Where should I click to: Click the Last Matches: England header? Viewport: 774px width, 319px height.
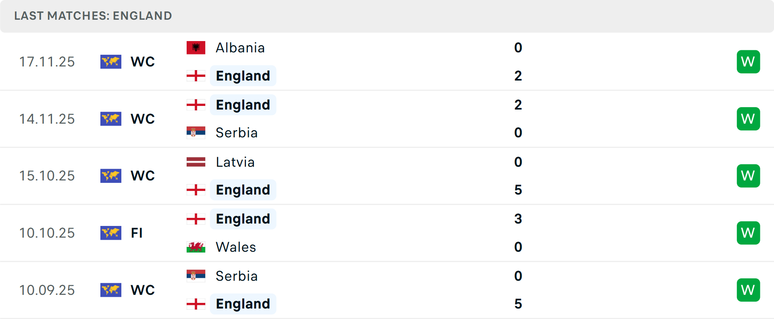coord(93,16)
